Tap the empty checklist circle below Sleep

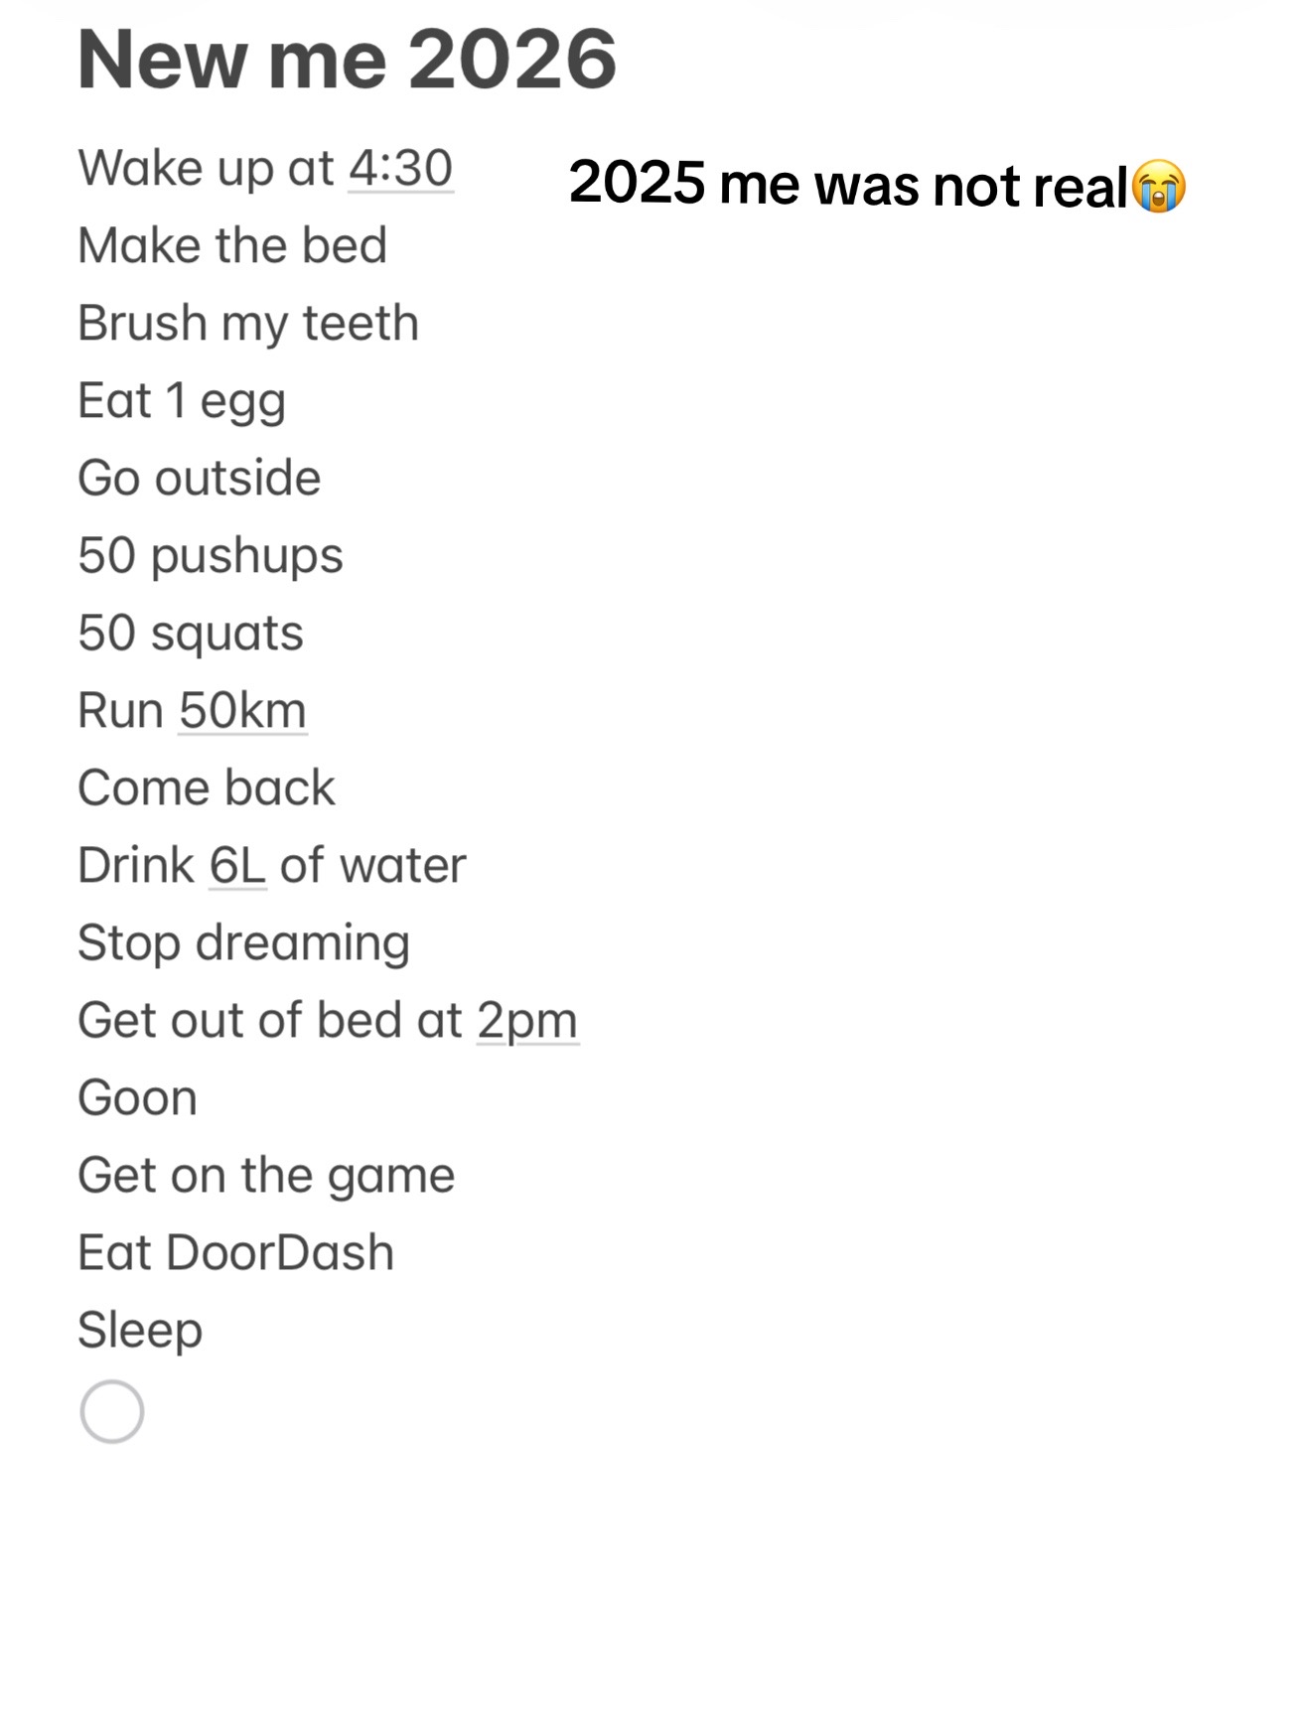112,1411
